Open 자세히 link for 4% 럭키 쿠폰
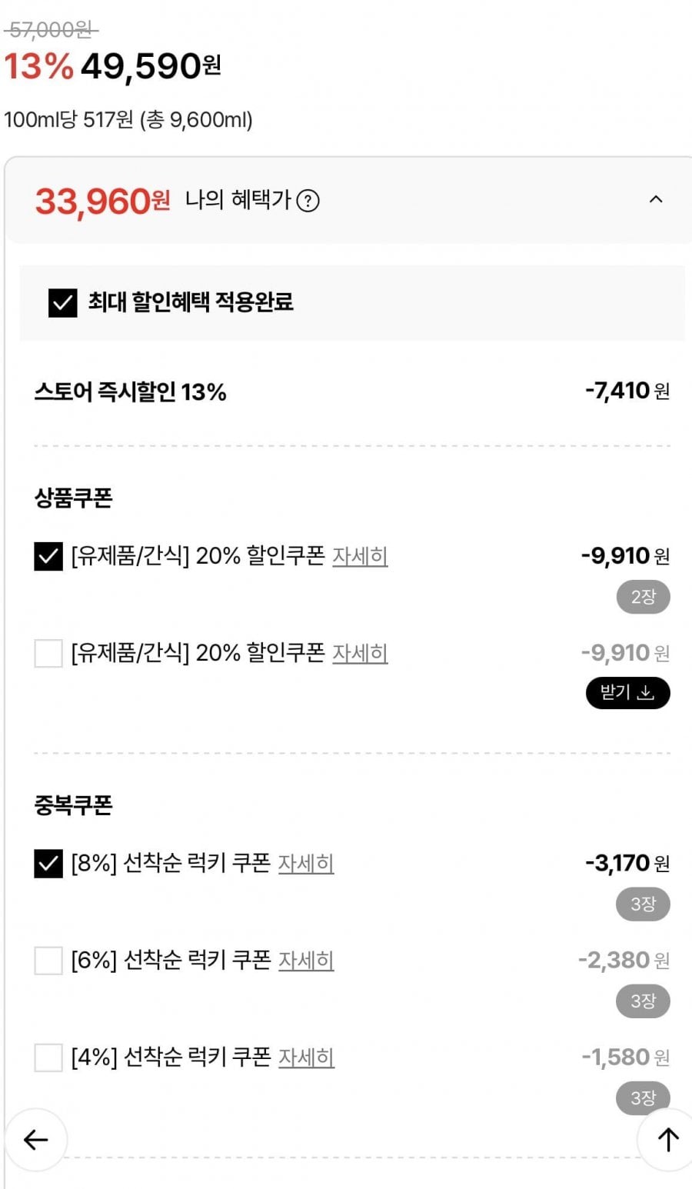 [x=306, y=1057]
